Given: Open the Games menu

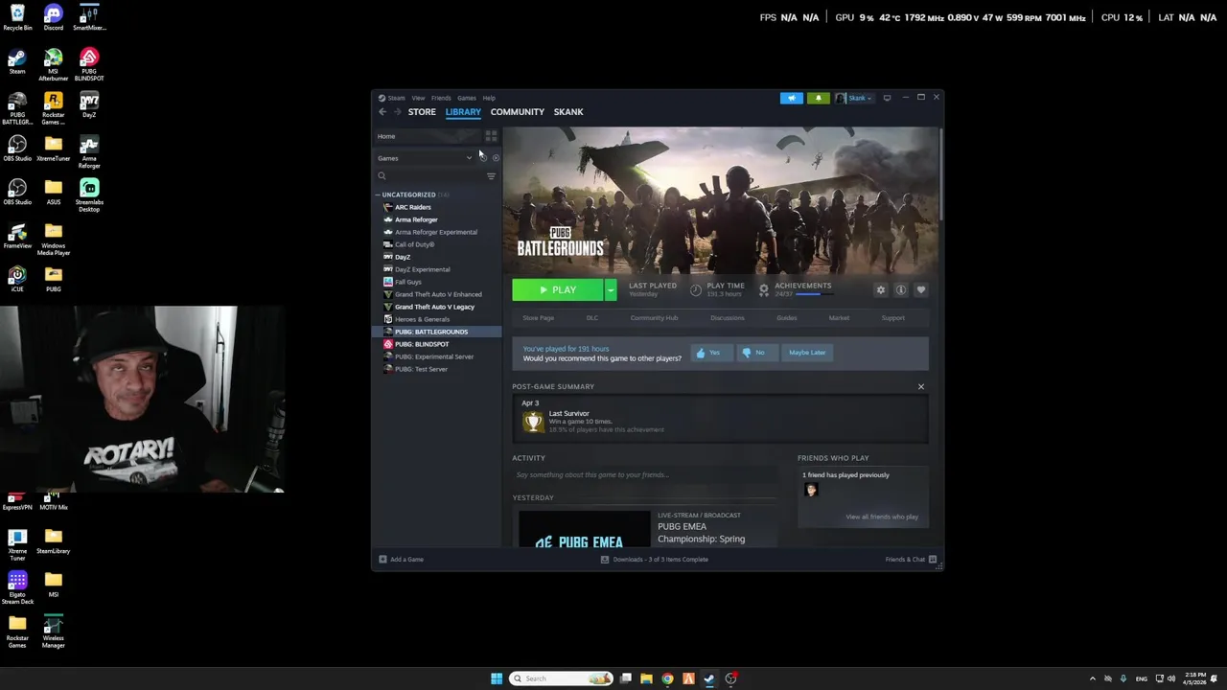Looking at the screenshot, I should coord(467,98).
